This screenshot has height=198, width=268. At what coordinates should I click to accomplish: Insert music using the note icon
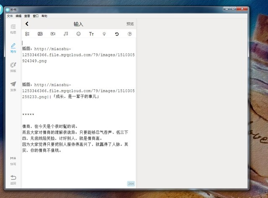pyautogui.click(x=66, y=34)
